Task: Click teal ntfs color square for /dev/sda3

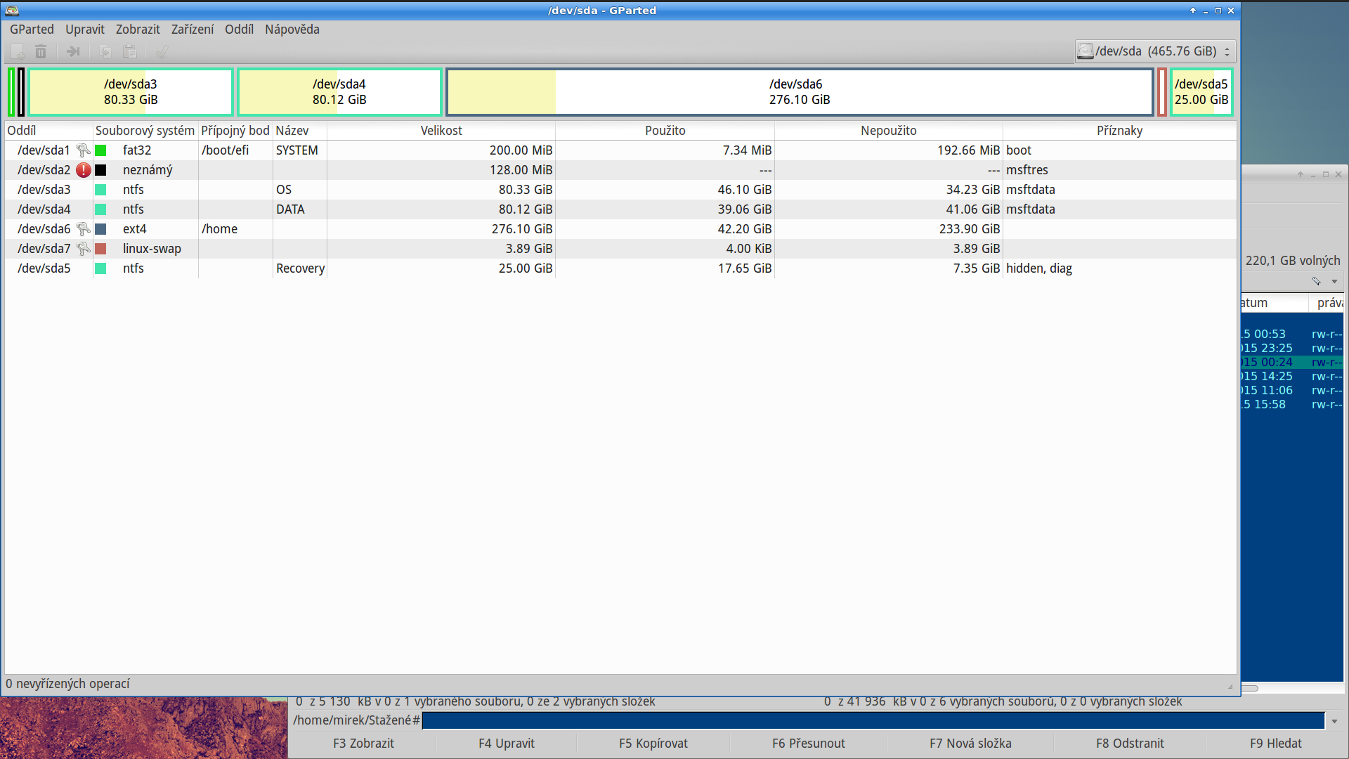Action: (100, 190)
